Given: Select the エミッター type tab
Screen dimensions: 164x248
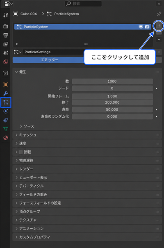Looking at the screenshot, I should [x=50, y=60].
